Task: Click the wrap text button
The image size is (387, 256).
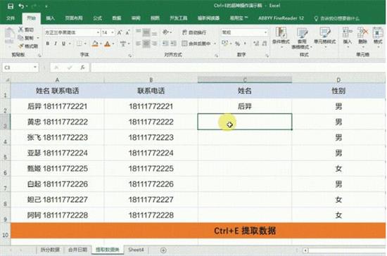Action: click(x=194, y=32)
